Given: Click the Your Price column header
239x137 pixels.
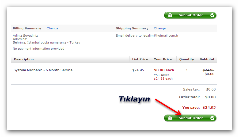Looking at the screenshot, I should tap(163, 59).
